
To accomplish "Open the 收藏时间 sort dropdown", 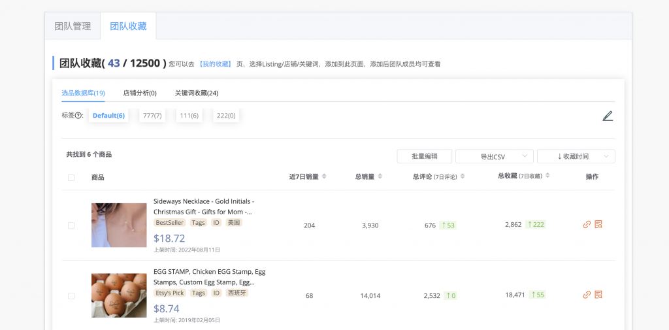I will [576, 157].
